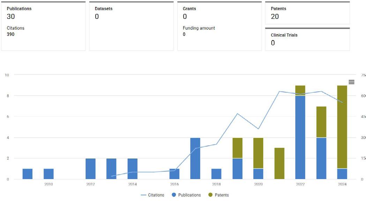Select the 2019 patents bar segment
This screenshot has width=366, height=208.
coord(237,148)
